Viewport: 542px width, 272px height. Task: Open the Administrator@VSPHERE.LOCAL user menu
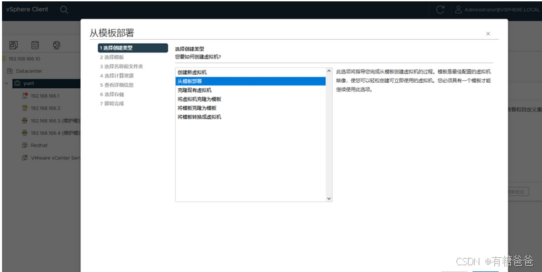[x=497, y=9]
